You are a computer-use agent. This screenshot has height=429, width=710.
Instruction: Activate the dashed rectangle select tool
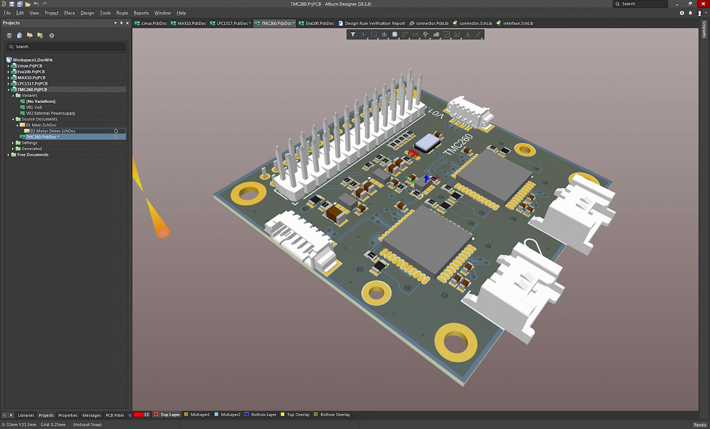374,34
